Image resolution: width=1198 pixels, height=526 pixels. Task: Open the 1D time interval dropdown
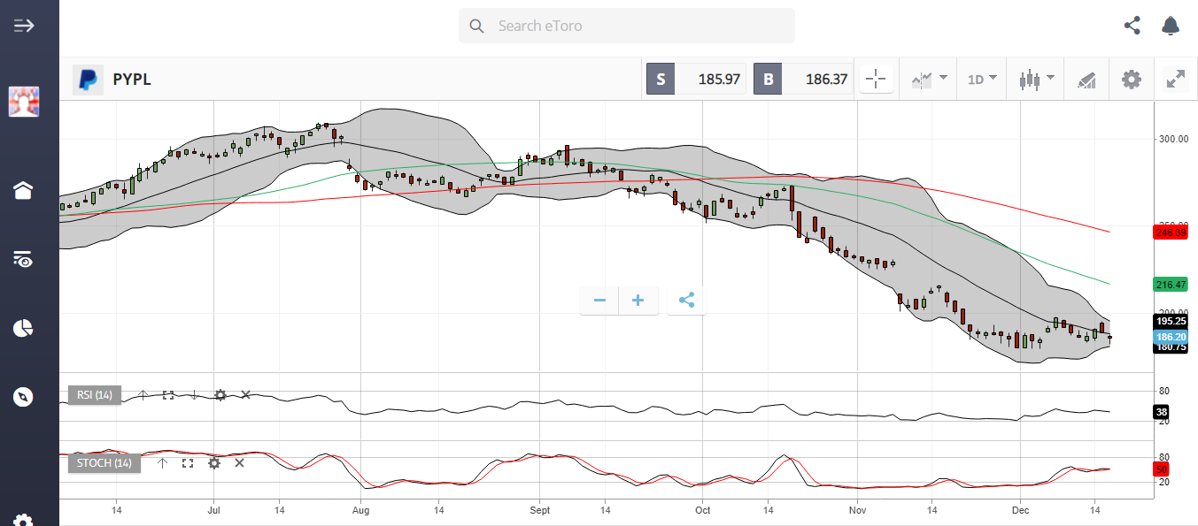point(982,80)
